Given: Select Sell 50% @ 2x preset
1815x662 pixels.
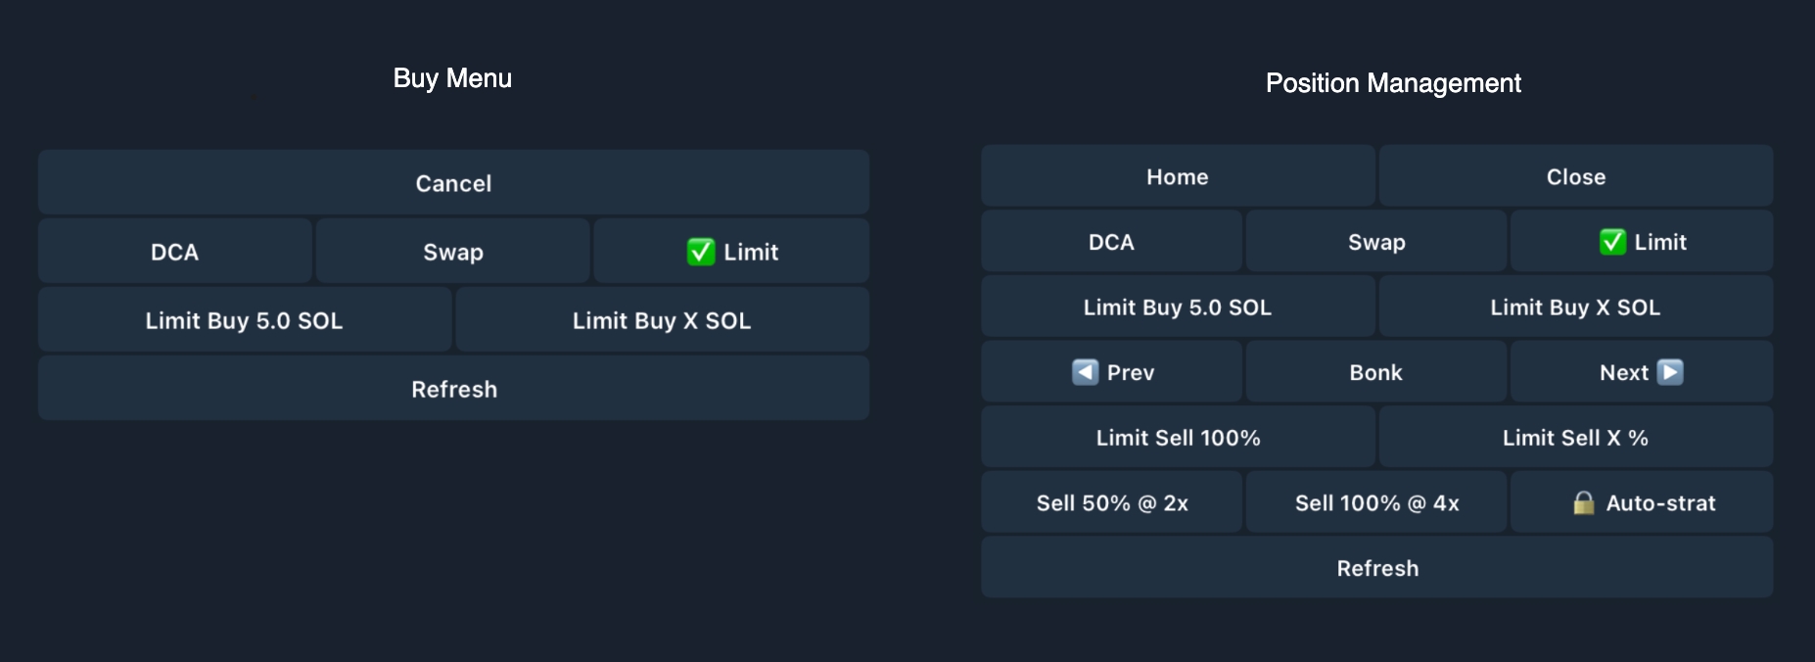Looking at the screenshot, I should tap(1112, 503).
